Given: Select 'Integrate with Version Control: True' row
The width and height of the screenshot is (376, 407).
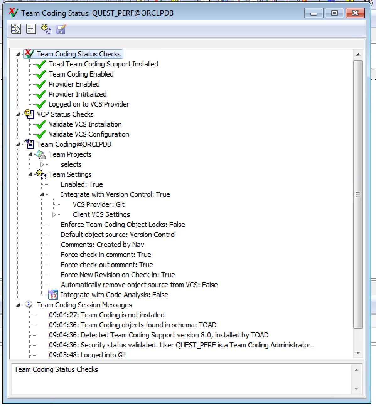Looking at the screenshot, I should click(115, 194).
